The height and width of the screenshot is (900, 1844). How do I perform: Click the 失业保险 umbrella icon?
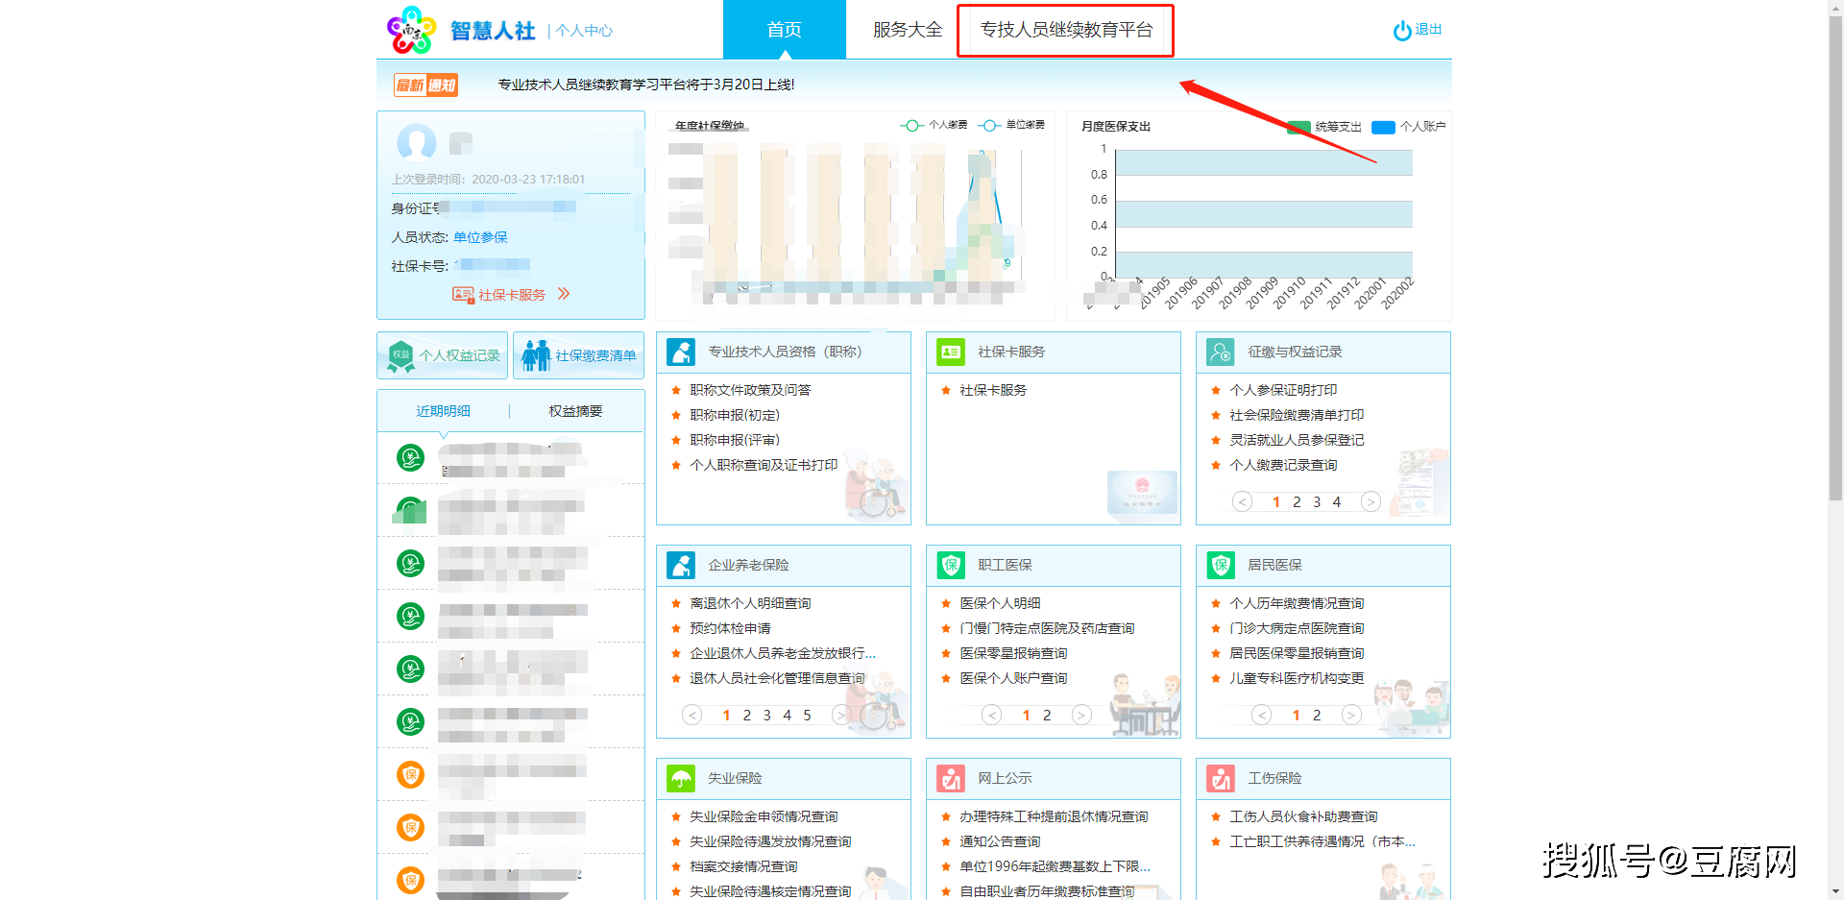click(681, 778)
